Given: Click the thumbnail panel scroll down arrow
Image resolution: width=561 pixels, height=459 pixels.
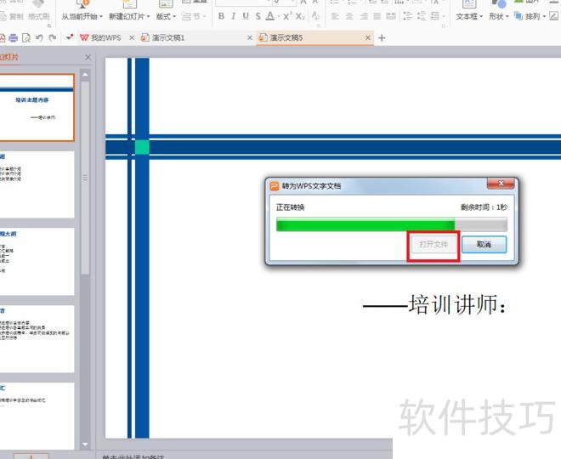Looking at the screenshot, I should (85, 445).
